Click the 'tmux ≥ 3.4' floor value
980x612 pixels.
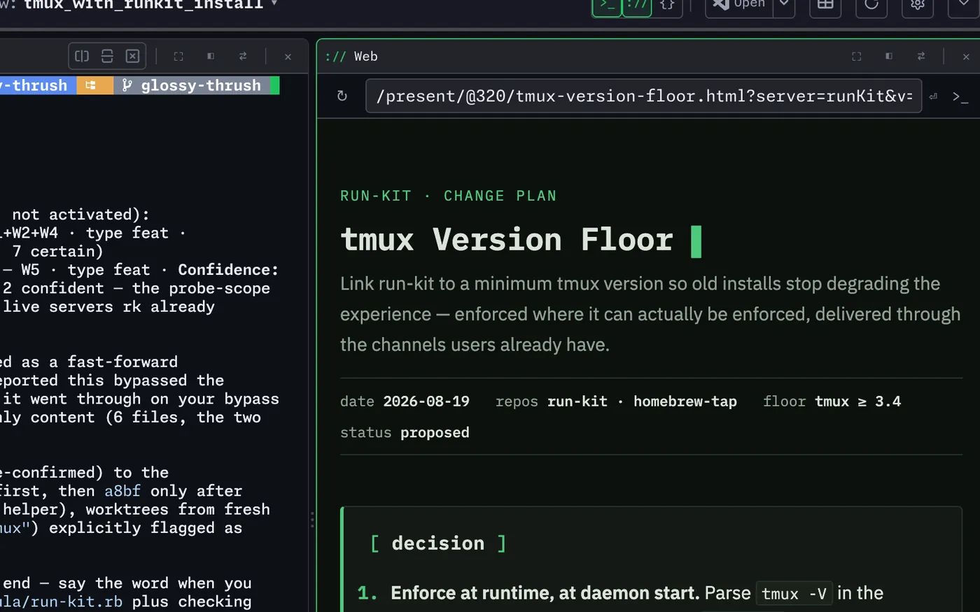(x=857, y=401)
